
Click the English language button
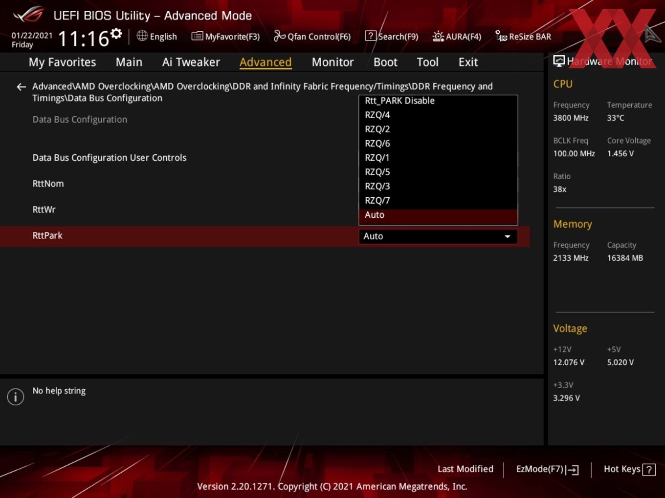coord(156,36)
